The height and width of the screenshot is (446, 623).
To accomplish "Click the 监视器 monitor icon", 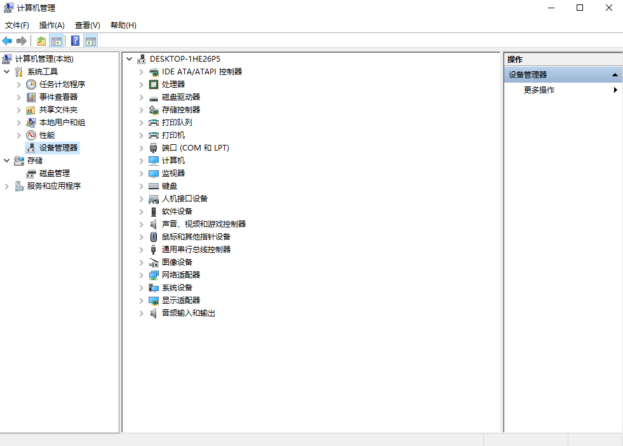I will click(154, 173).
